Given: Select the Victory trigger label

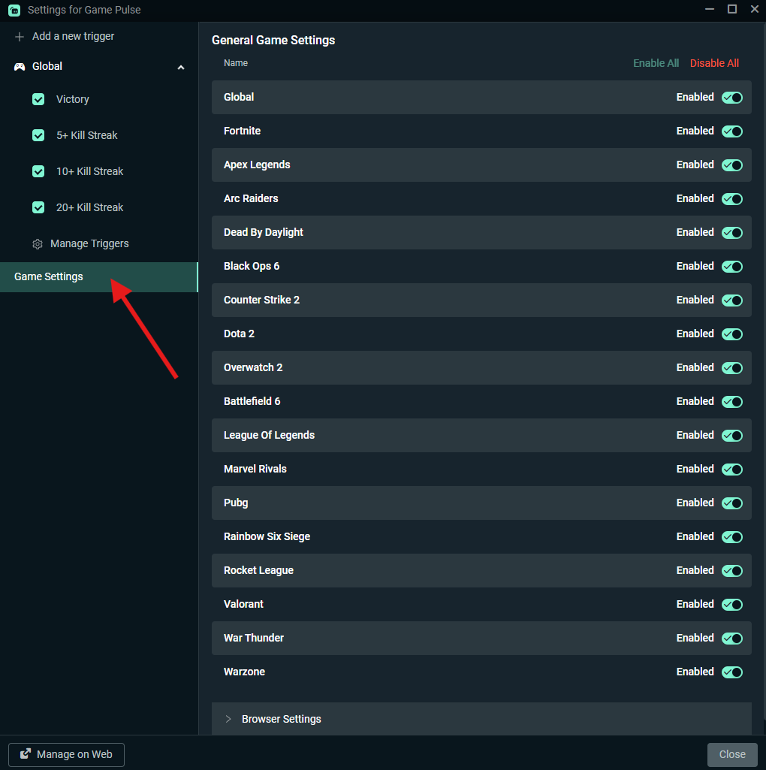Looking at the screenshot, I should (73, 99).
